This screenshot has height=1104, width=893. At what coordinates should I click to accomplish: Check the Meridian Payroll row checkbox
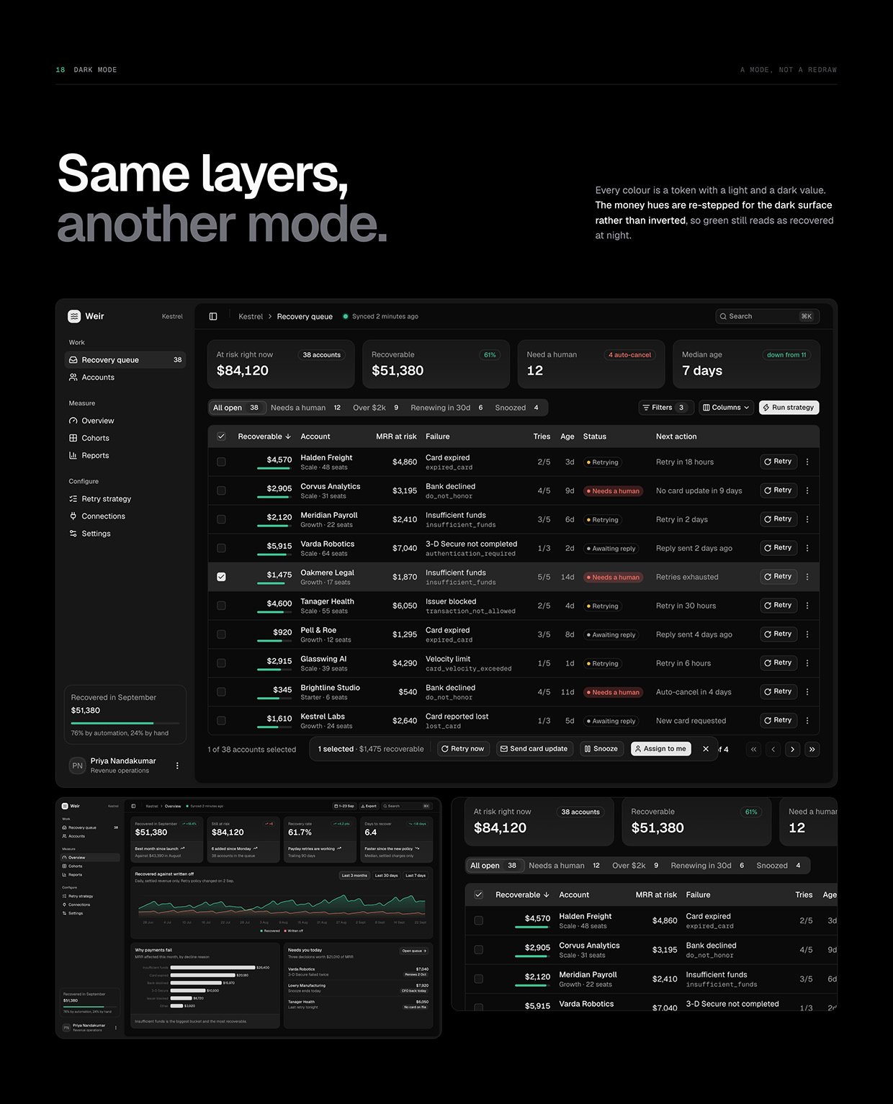pyautogui.click(x=221, y=519)
